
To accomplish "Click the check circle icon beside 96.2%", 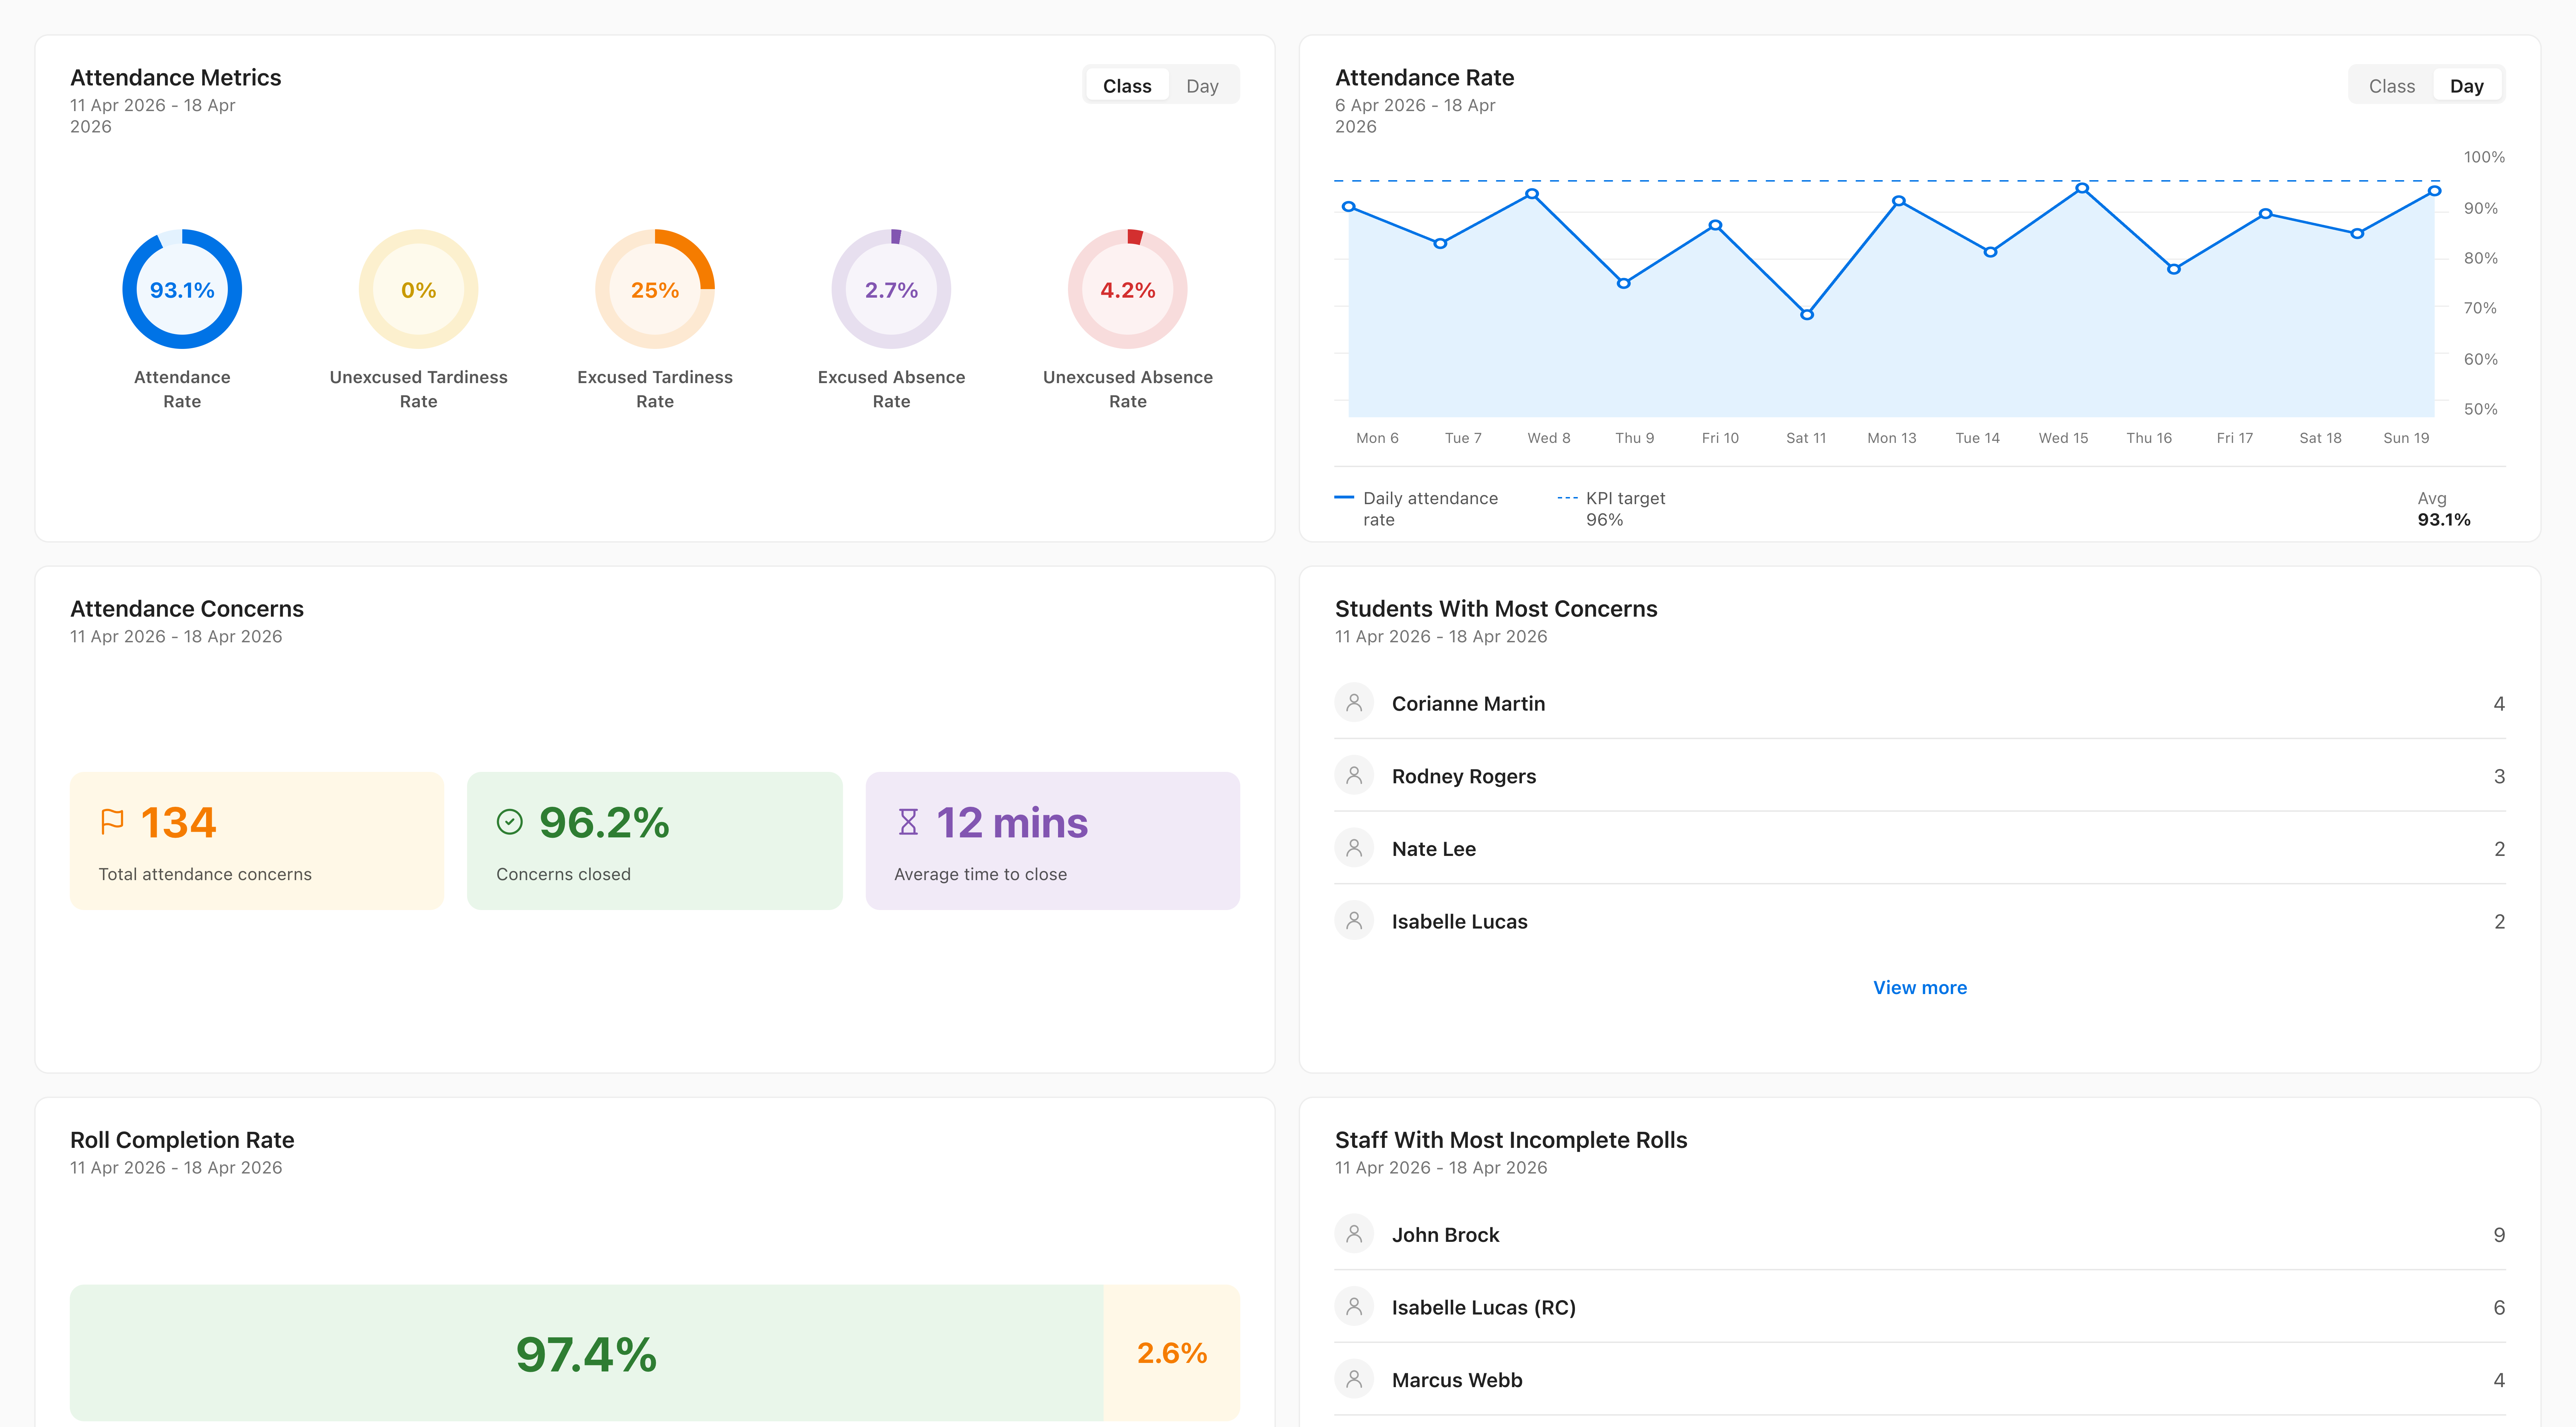I will [510, 822].
